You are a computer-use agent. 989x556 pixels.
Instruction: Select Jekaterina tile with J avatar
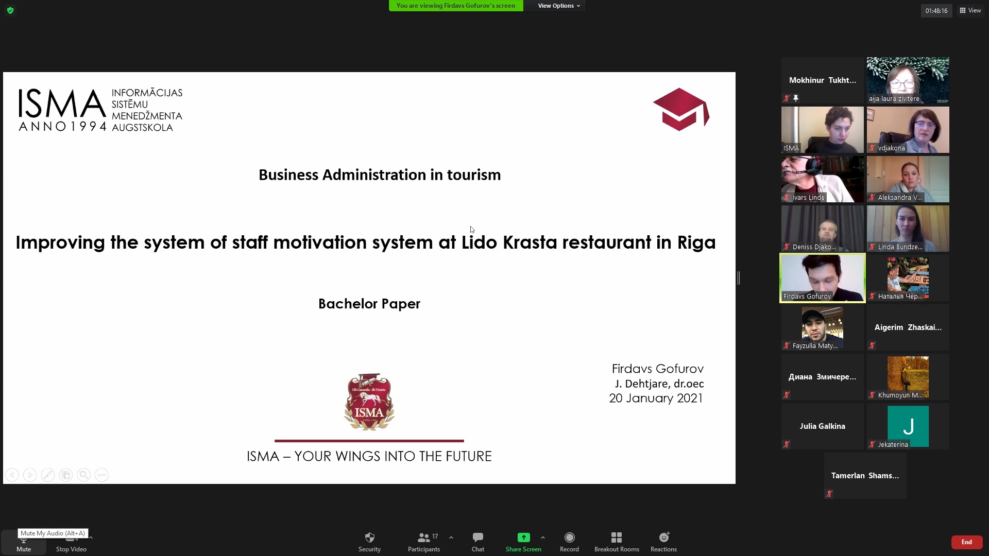908,426
